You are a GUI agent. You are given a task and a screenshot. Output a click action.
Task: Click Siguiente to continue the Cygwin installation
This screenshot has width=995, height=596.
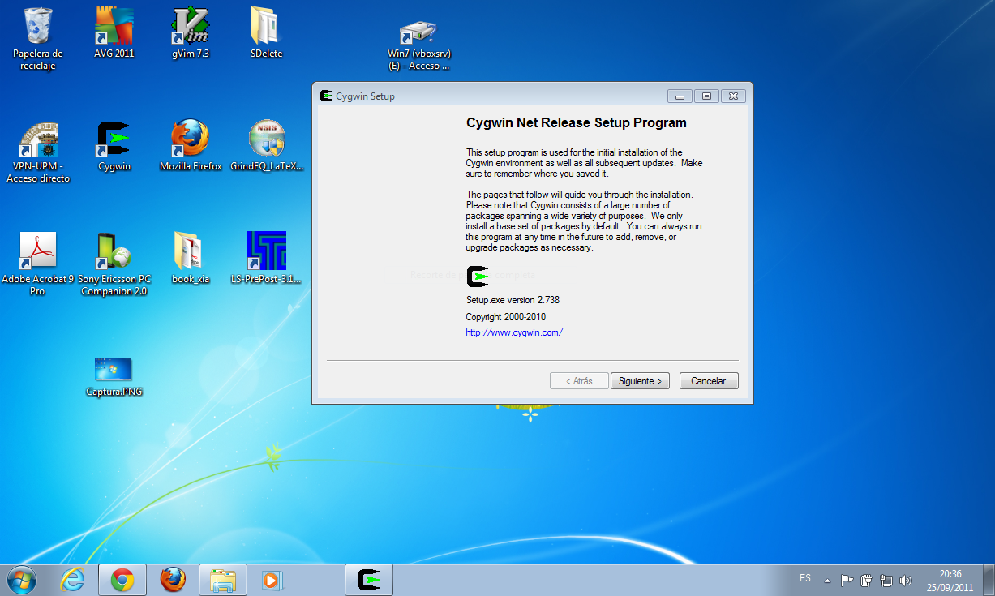click(x=639, y=380)
